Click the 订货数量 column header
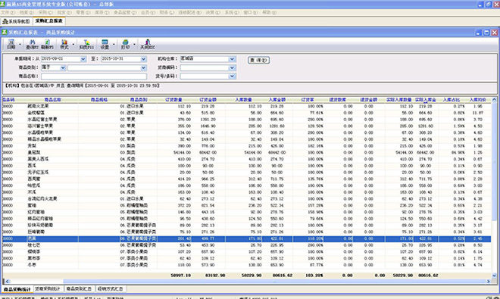 [174, 100]
